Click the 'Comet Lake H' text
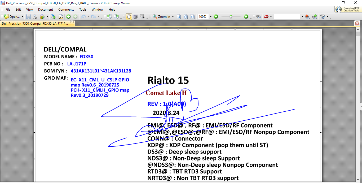The image size is (362, 183). click(166, 93)
